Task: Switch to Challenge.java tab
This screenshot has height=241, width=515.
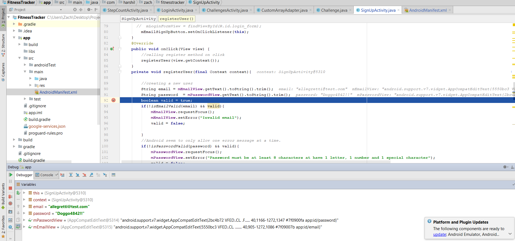Action: click(334, 10)
